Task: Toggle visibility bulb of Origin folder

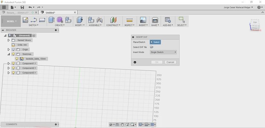Action: pyautogui.click(x=13, y=49)
